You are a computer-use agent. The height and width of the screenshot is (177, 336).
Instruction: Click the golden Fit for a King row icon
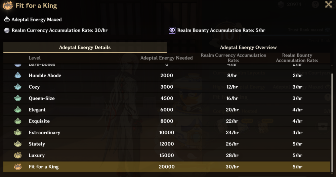pos(18,167)
